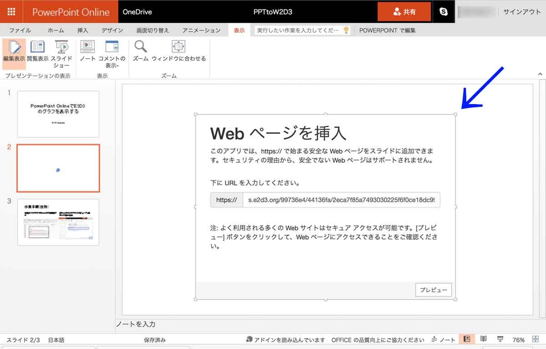546x349 pixels.
Task: Click the 保存済み saved status
Action: pos(155,340)
